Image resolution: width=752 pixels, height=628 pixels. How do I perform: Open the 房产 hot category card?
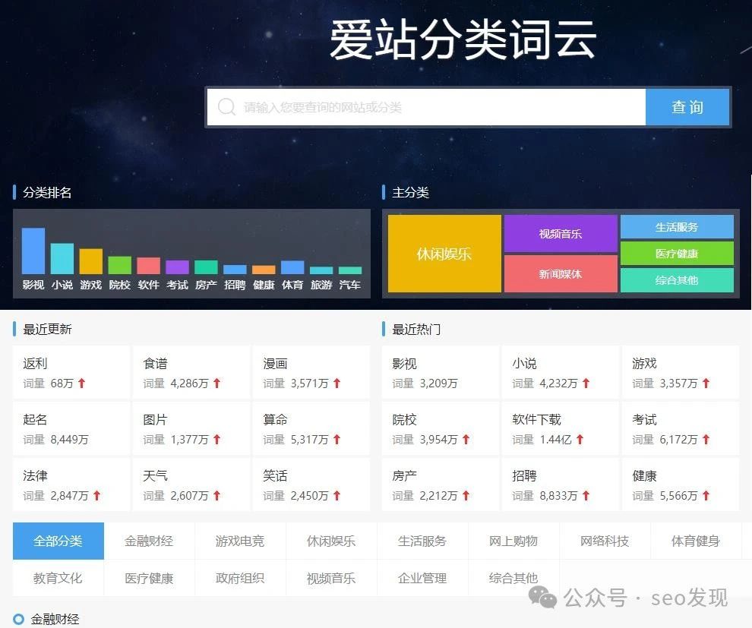point(441,484)
